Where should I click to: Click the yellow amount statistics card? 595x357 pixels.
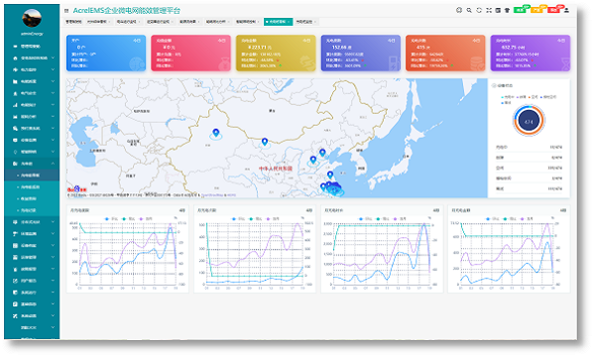276,54
